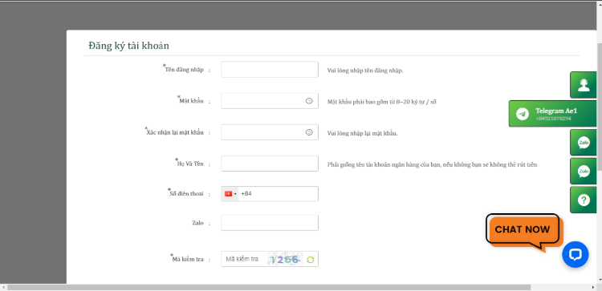Image resolution: width=602 pixels, height=291 pixels.
Task: Focus the Mật khẩu password field
Action: (270, 101)
